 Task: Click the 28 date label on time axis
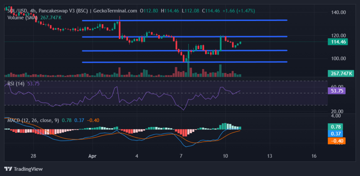(x=34, y=156)
